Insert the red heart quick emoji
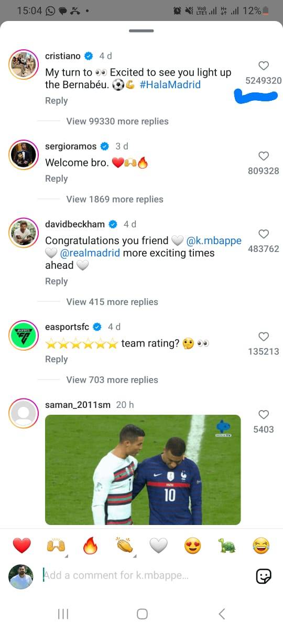Image resolution: width=283 pixels, height=630 pixels. coord(22,546)
